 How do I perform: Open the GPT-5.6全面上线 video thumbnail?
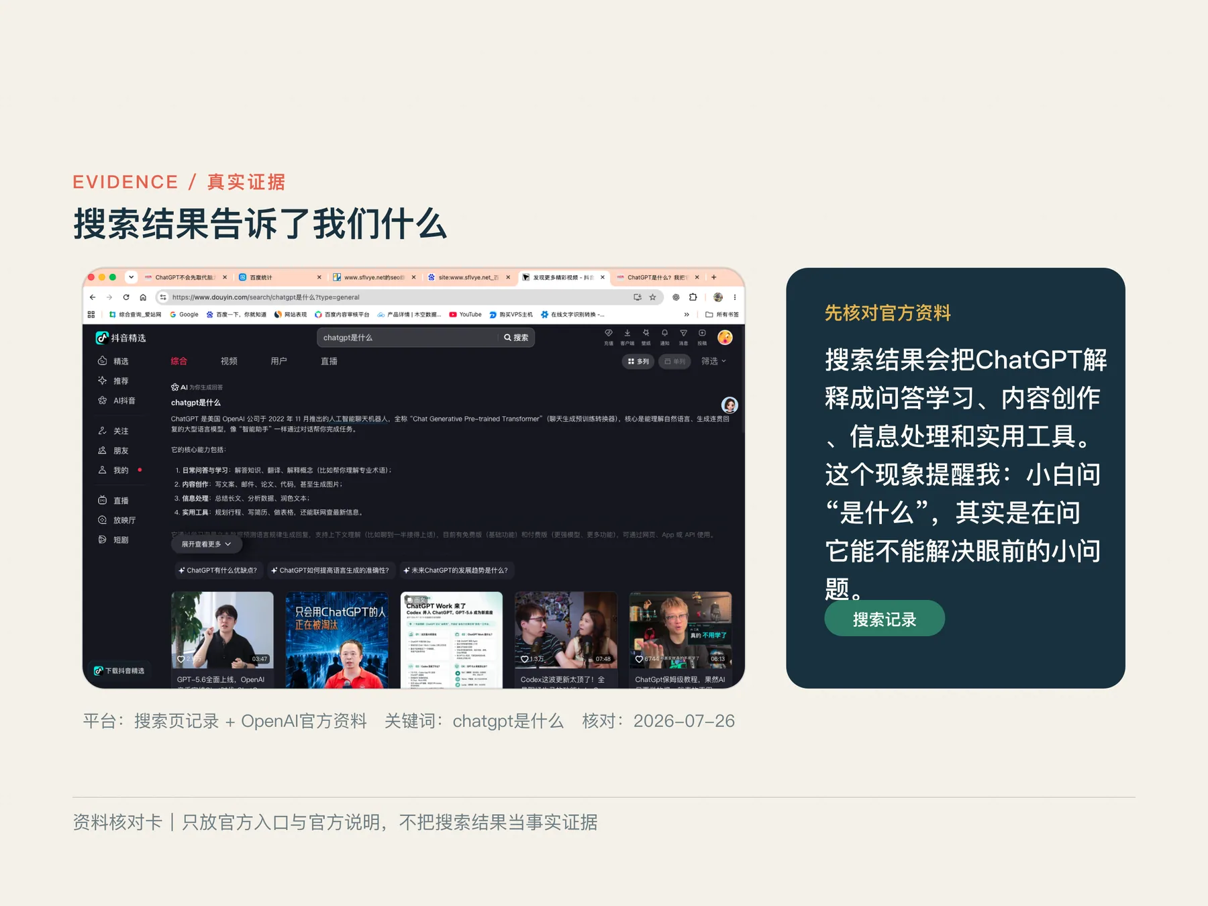[222, 630]
